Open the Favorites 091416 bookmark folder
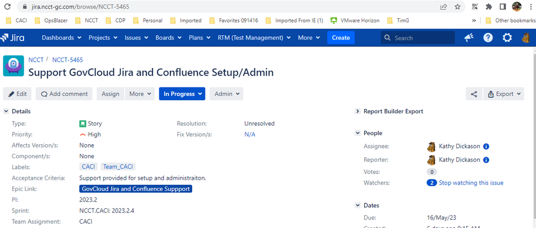 233,20
